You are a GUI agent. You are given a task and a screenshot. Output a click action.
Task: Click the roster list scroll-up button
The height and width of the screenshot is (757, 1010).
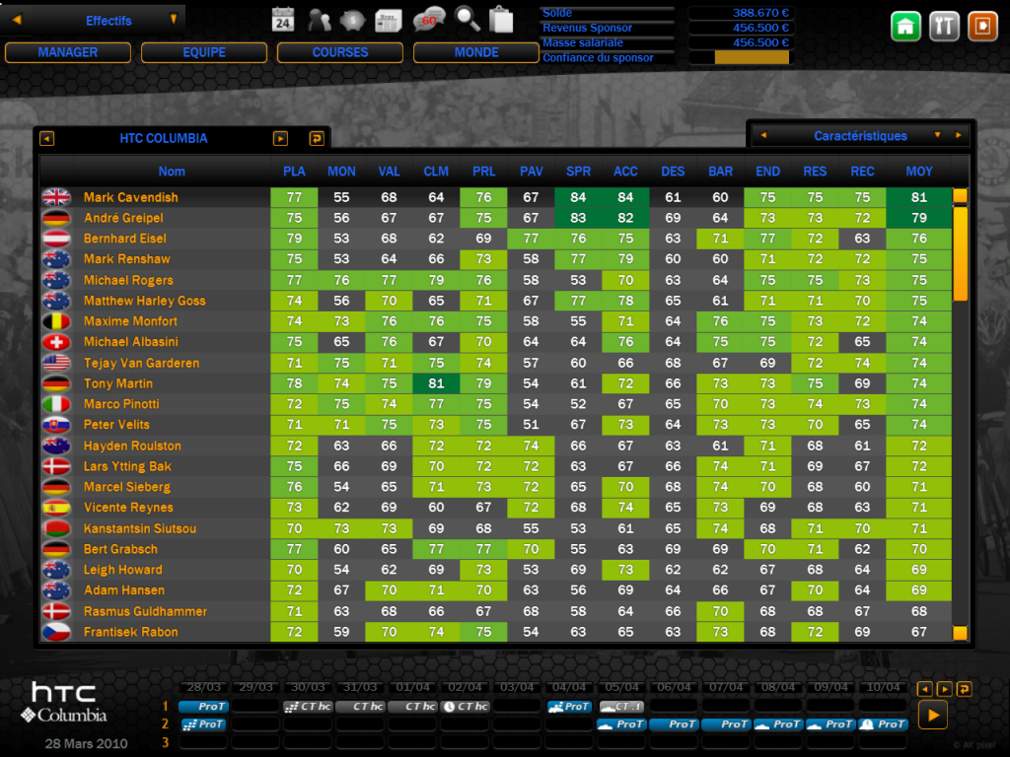tap(960, 196)
